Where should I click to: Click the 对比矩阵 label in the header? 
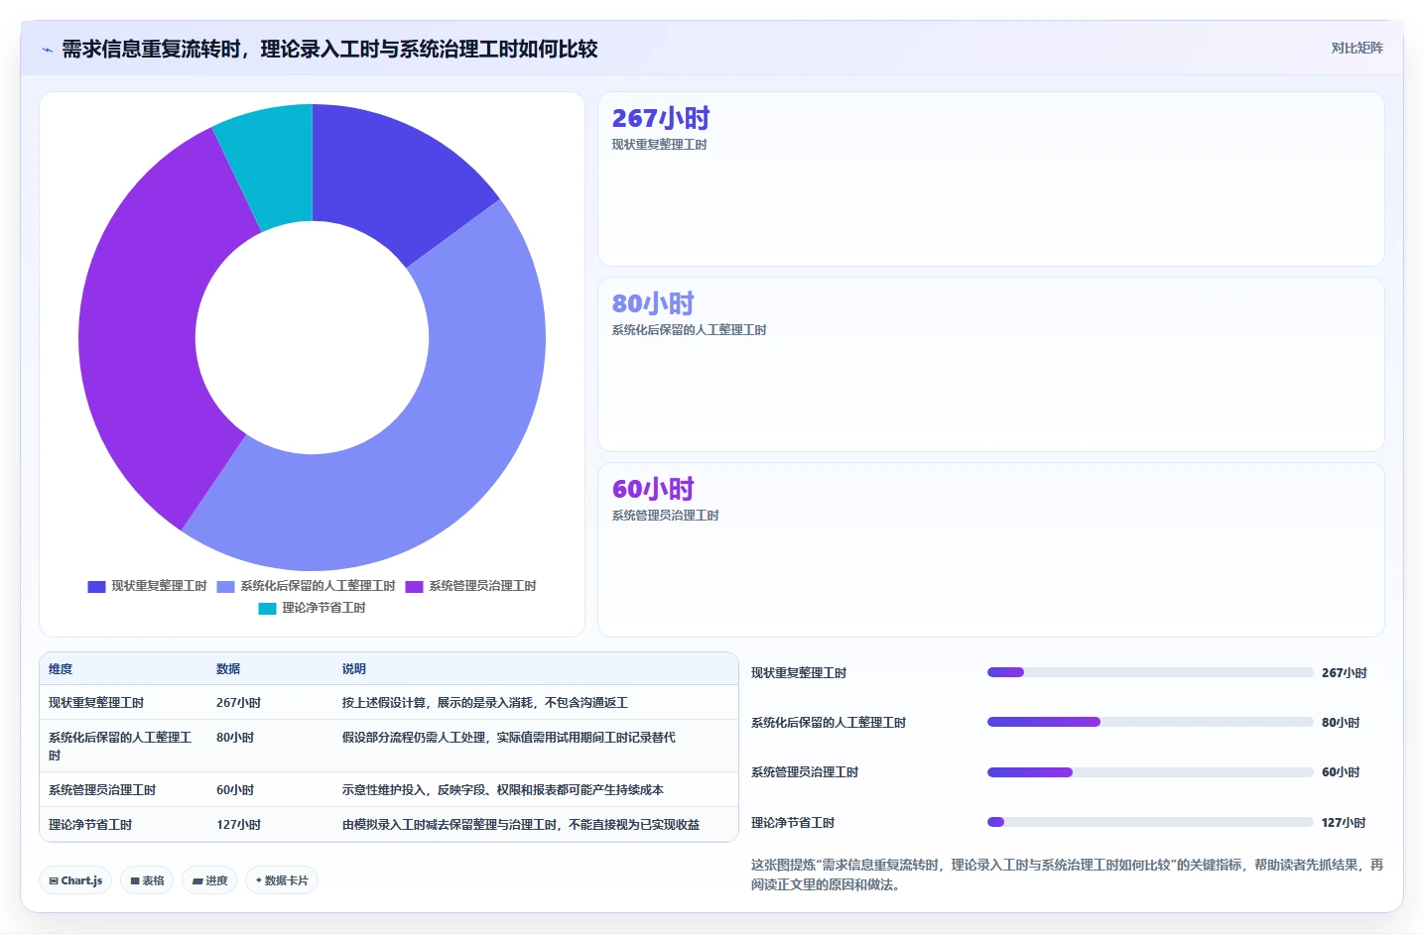[x=1357, y=48]
